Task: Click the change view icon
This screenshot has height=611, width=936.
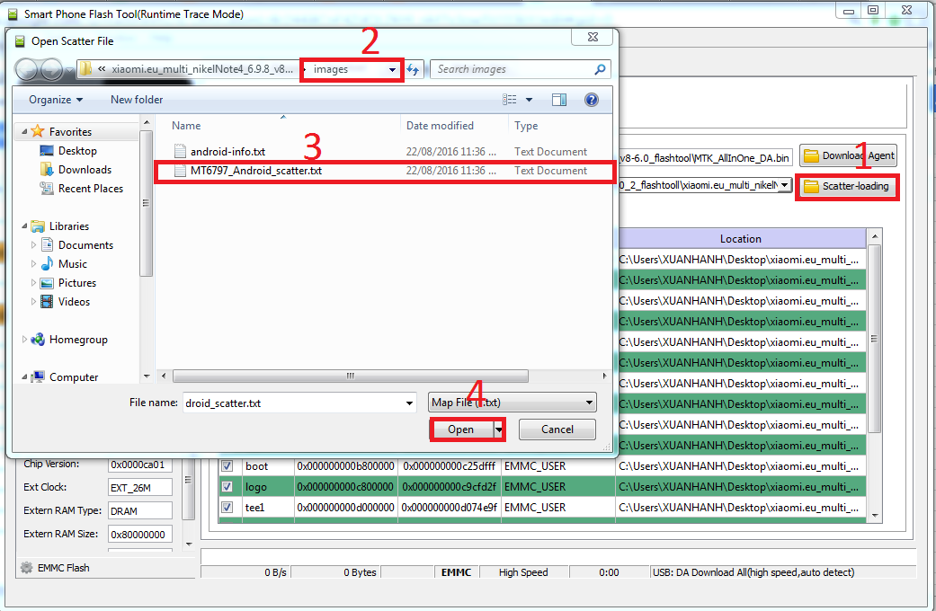Action: (x=511, y=100)
